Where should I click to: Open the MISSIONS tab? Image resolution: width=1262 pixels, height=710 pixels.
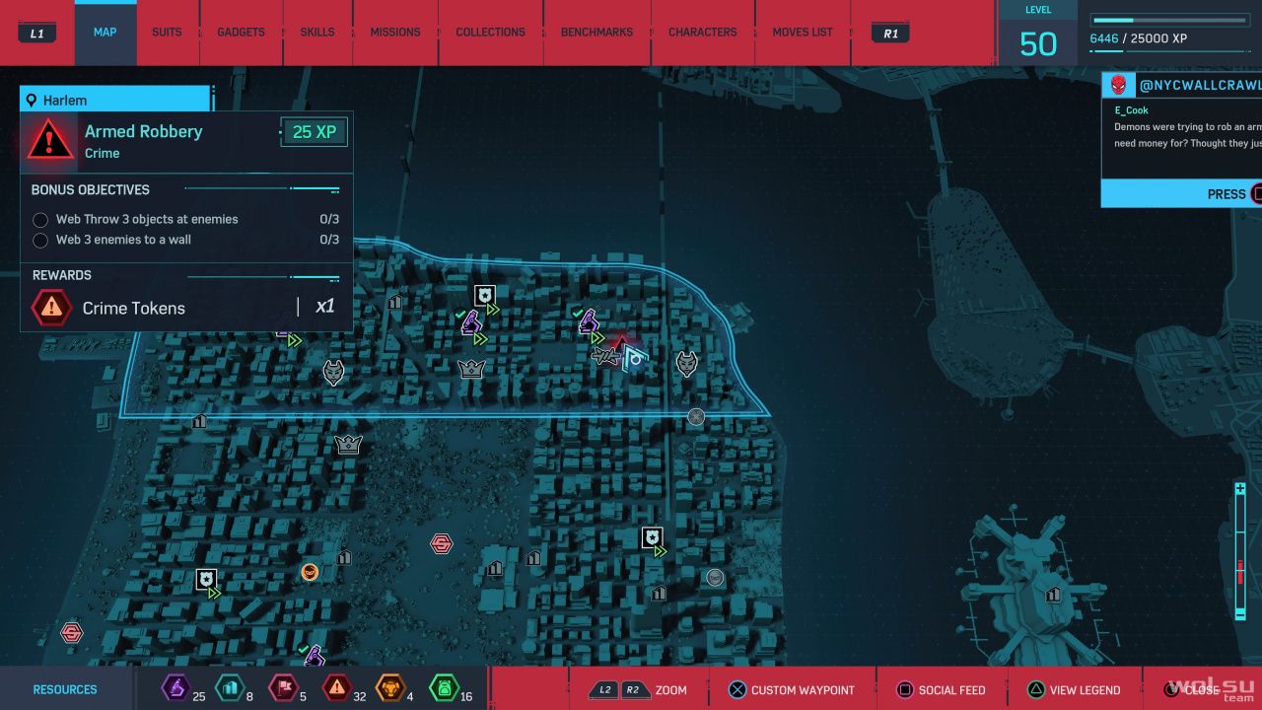pyautogui.click(x=395, y=33)
